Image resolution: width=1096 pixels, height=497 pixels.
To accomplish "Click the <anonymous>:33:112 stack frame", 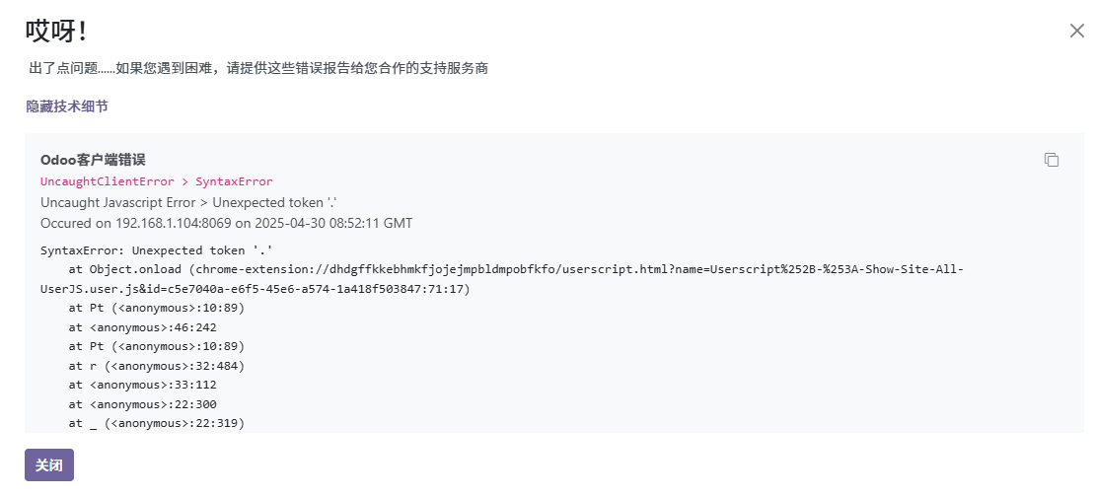I will click(x=142, y=385).
